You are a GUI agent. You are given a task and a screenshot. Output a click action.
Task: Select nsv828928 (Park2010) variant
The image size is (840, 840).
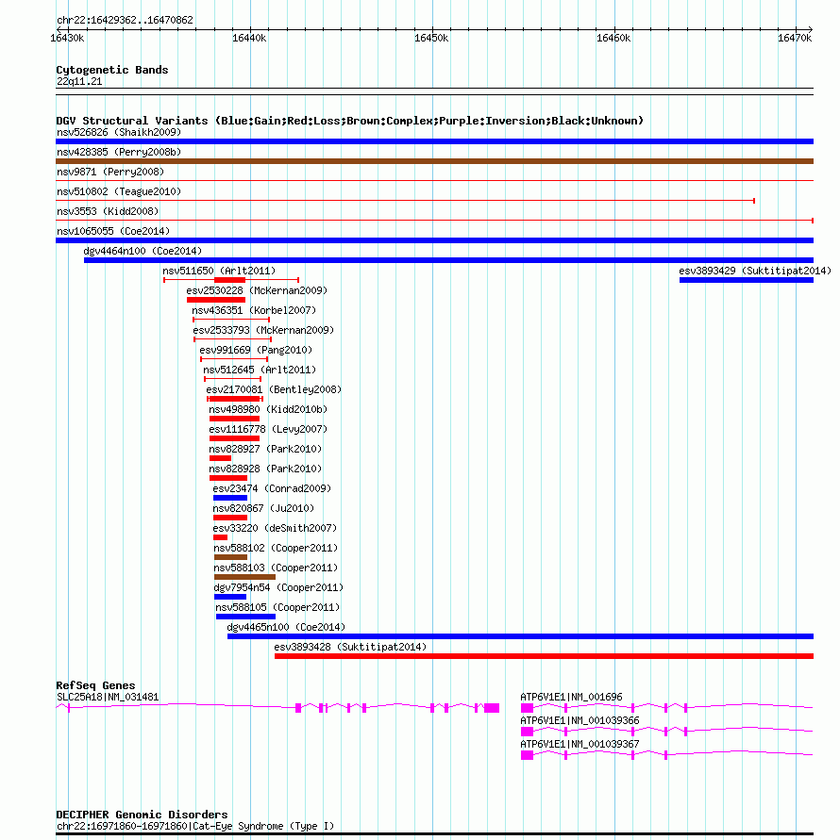coord(265,469)
